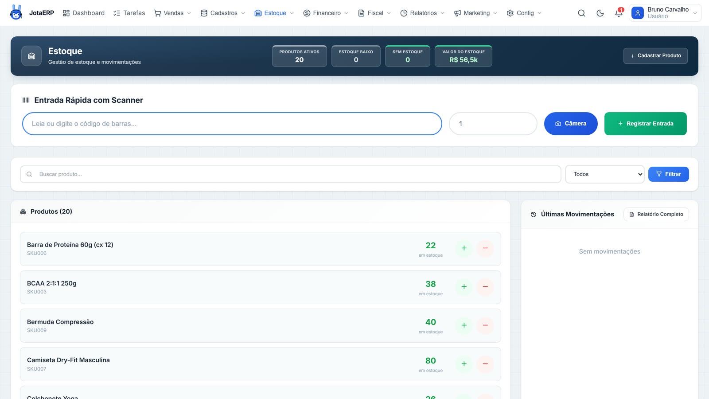Expand the Marketing dropdown menu

click(475, 13)
